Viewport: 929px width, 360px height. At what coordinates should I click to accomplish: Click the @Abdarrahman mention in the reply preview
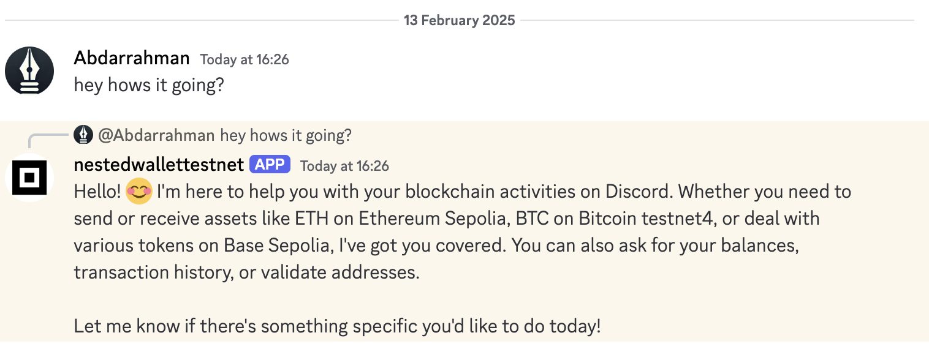[x=156, y=135]
